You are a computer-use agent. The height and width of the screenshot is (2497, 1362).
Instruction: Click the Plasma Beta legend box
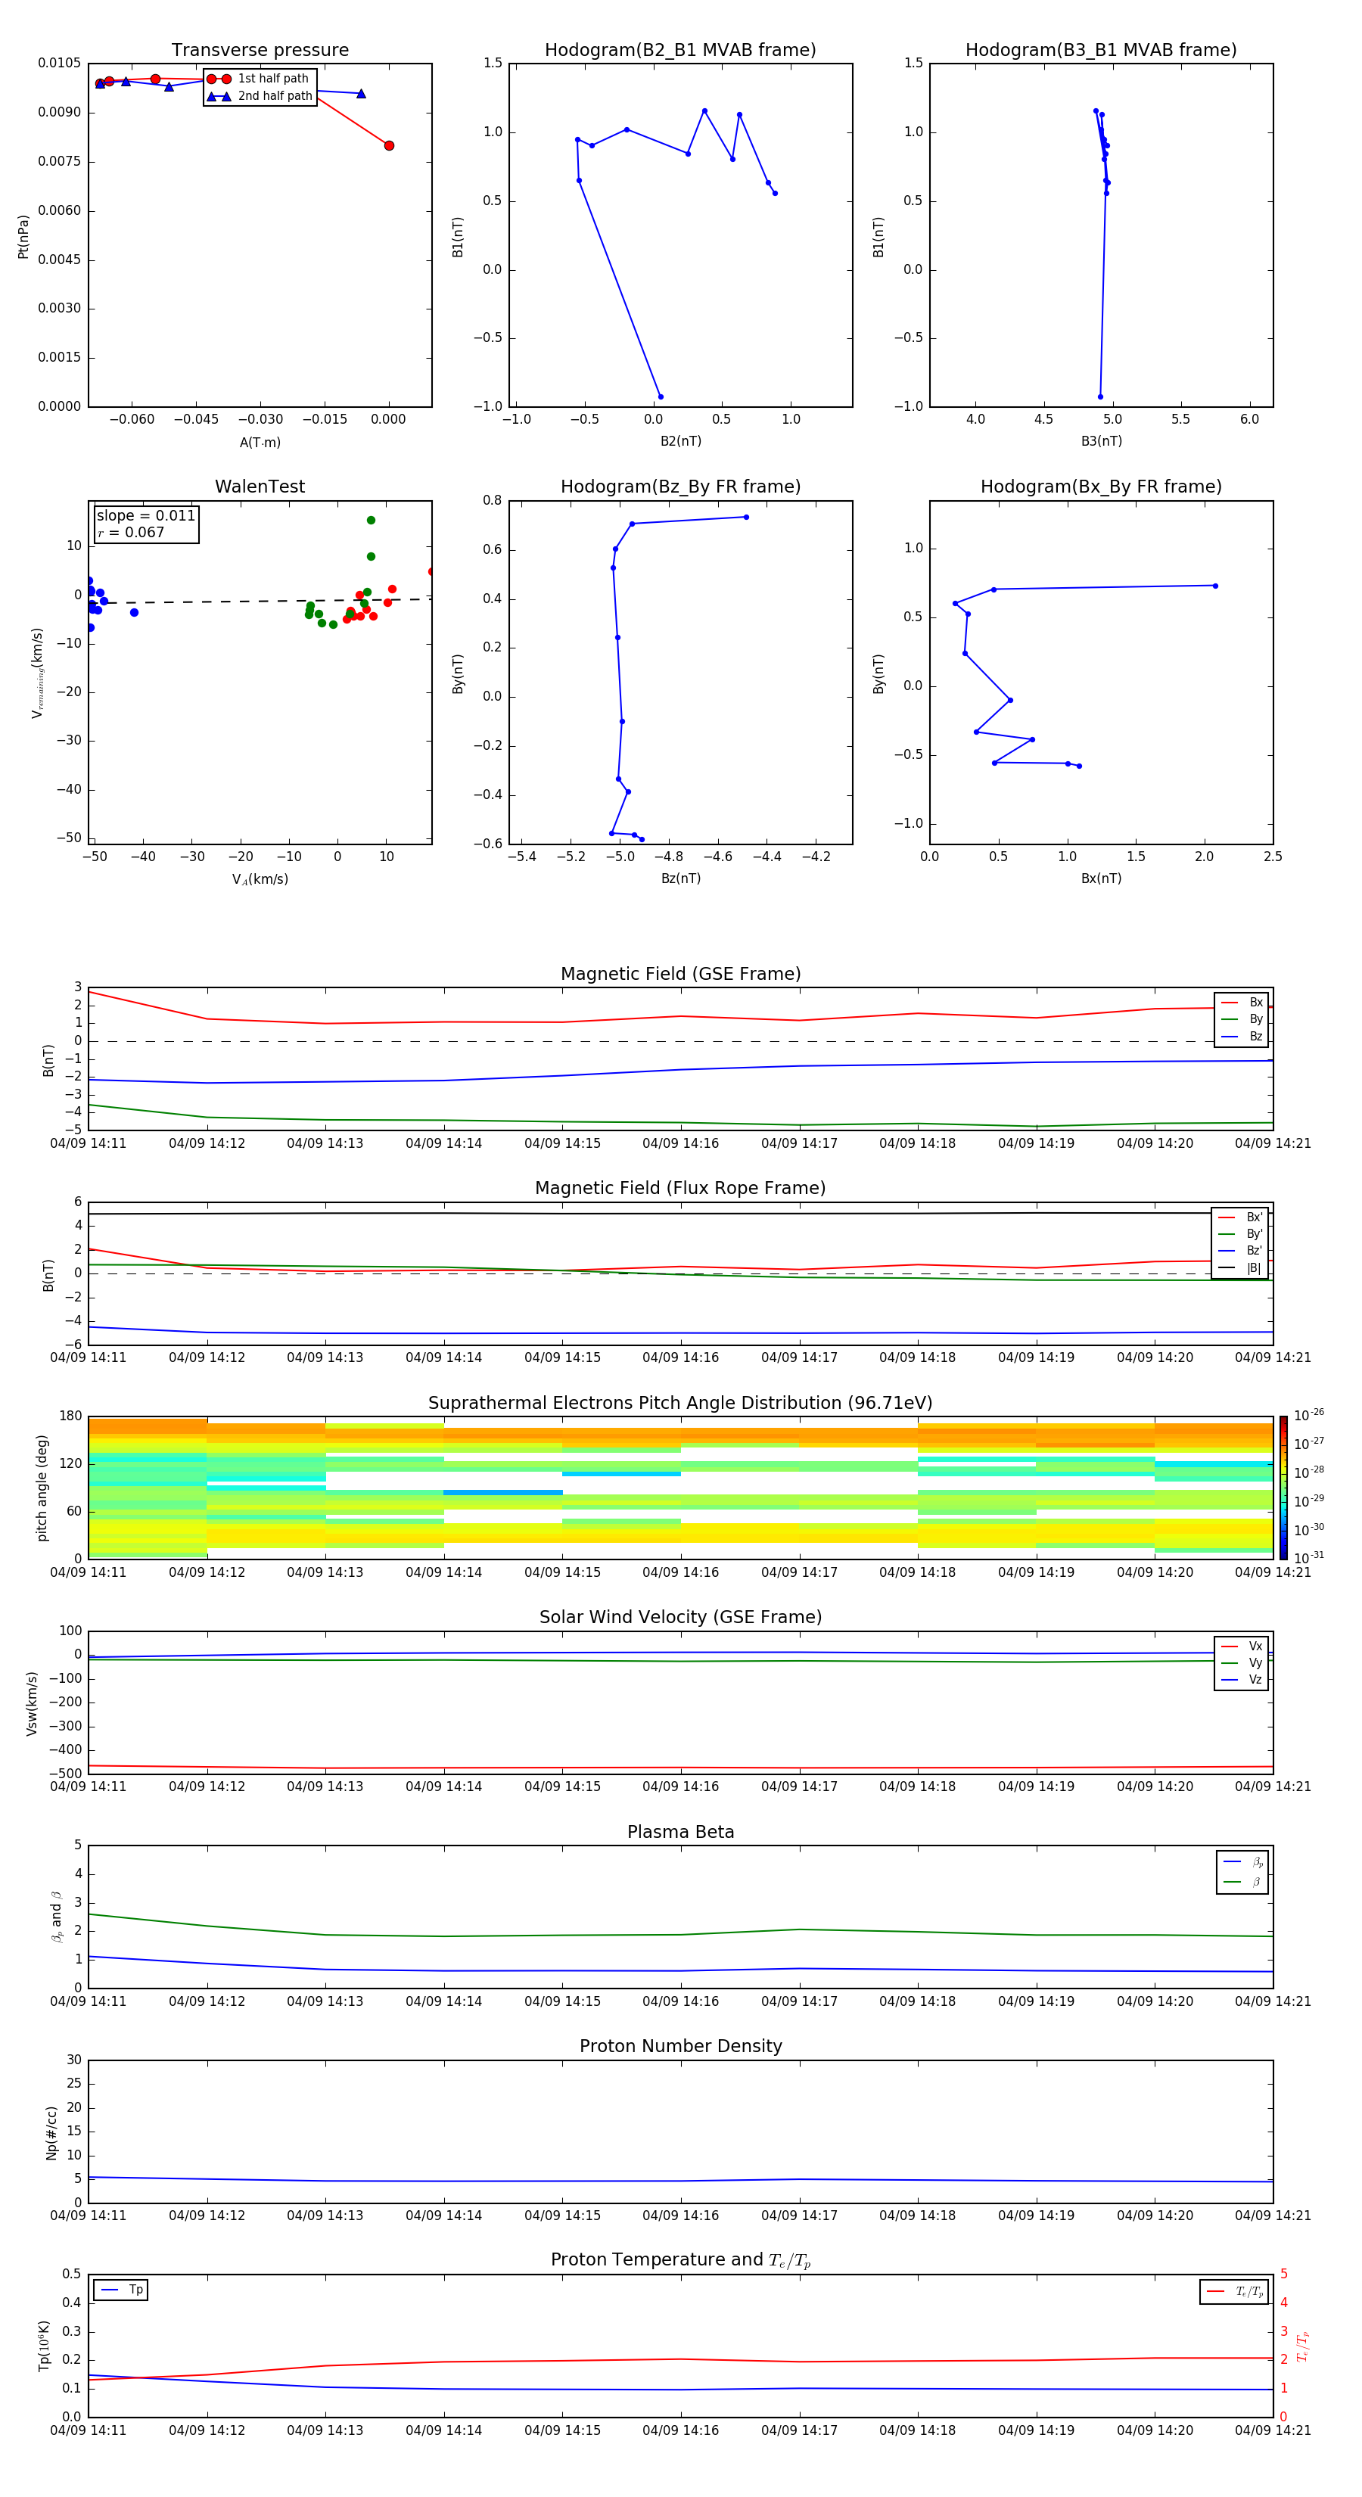coord(1242,1872)
